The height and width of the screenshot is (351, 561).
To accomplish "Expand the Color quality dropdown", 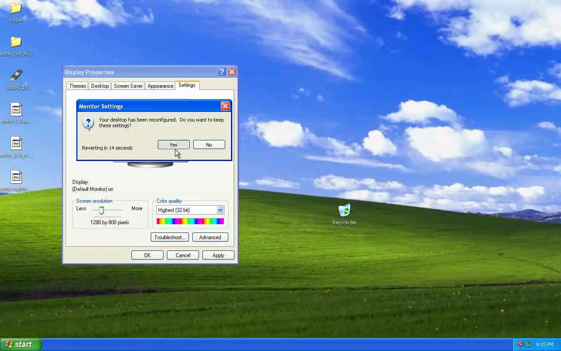I will click(220, 210).
